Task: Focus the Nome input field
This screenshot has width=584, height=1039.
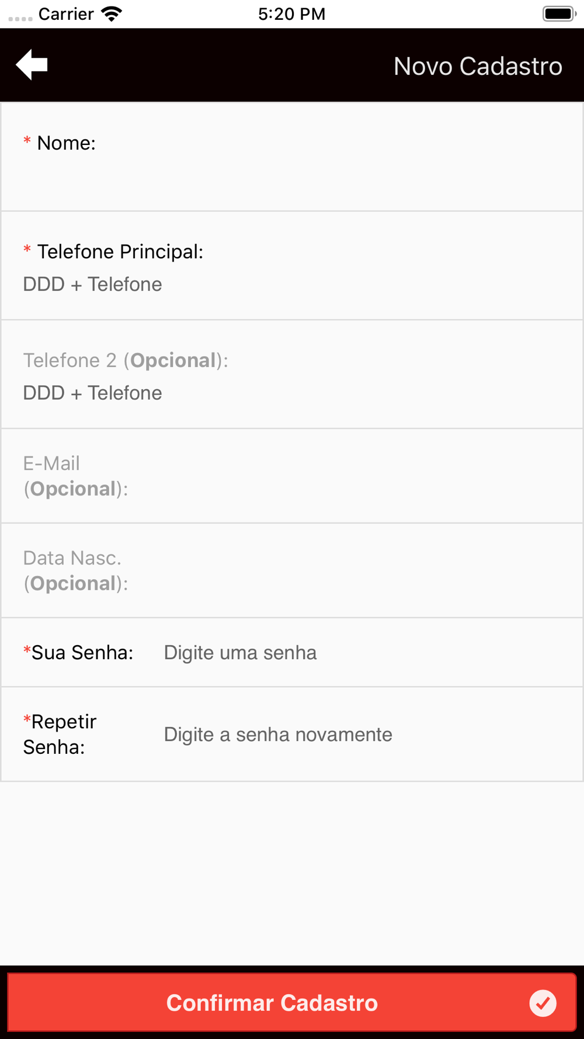Action: click(292, 176)
